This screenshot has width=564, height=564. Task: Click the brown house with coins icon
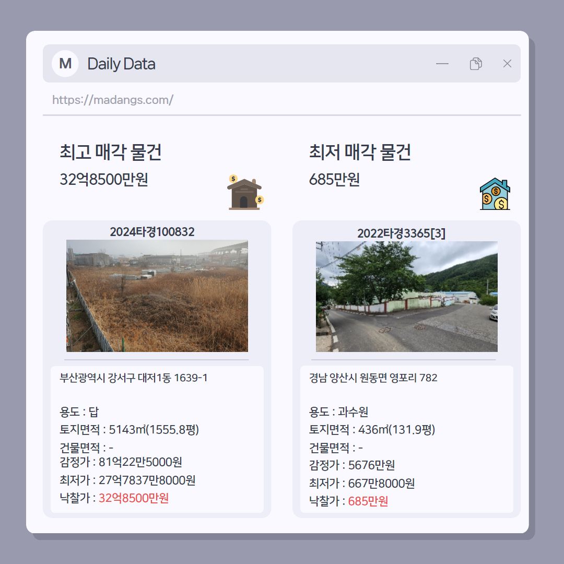[245, 192]
